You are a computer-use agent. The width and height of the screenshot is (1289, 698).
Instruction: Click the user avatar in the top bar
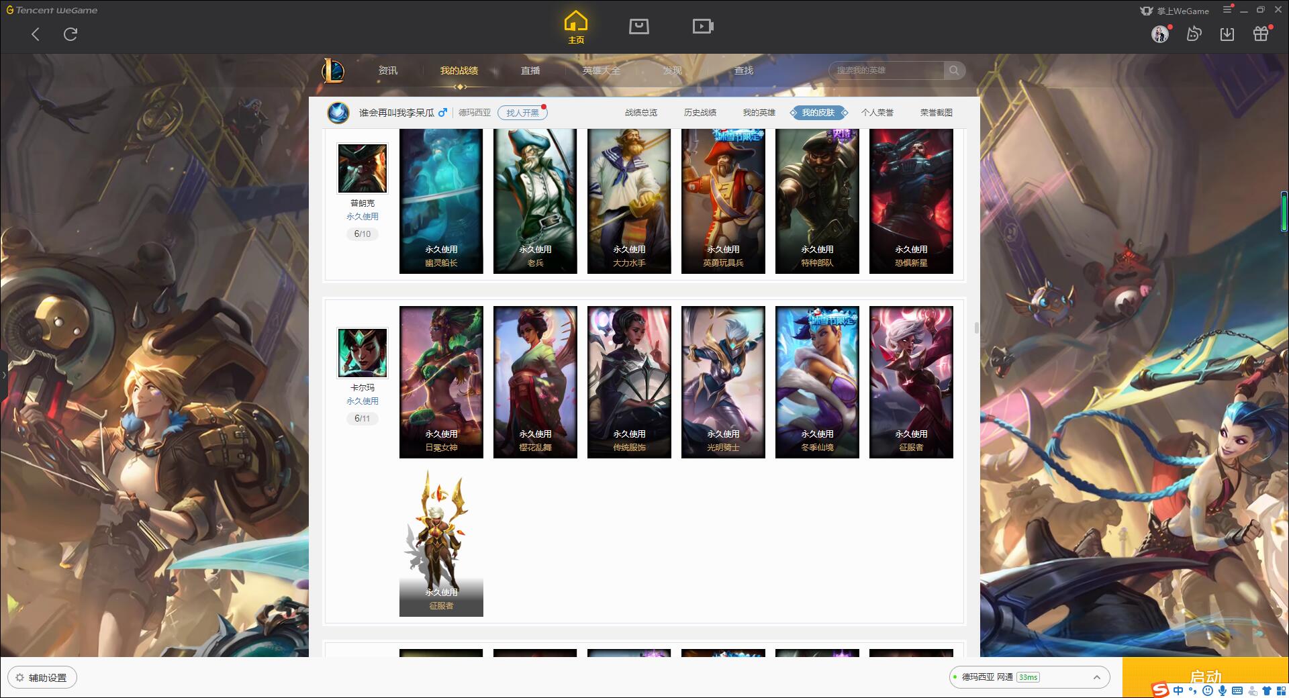coord(1160,34)
